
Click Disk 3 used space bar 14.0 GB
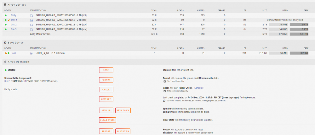(278, 29)
